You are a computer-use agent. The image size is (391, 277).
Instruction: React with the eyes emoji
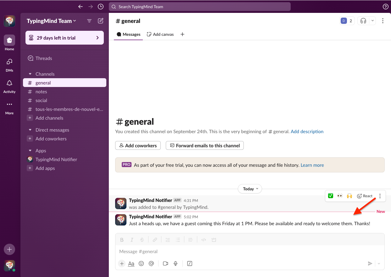coord(340,196)
